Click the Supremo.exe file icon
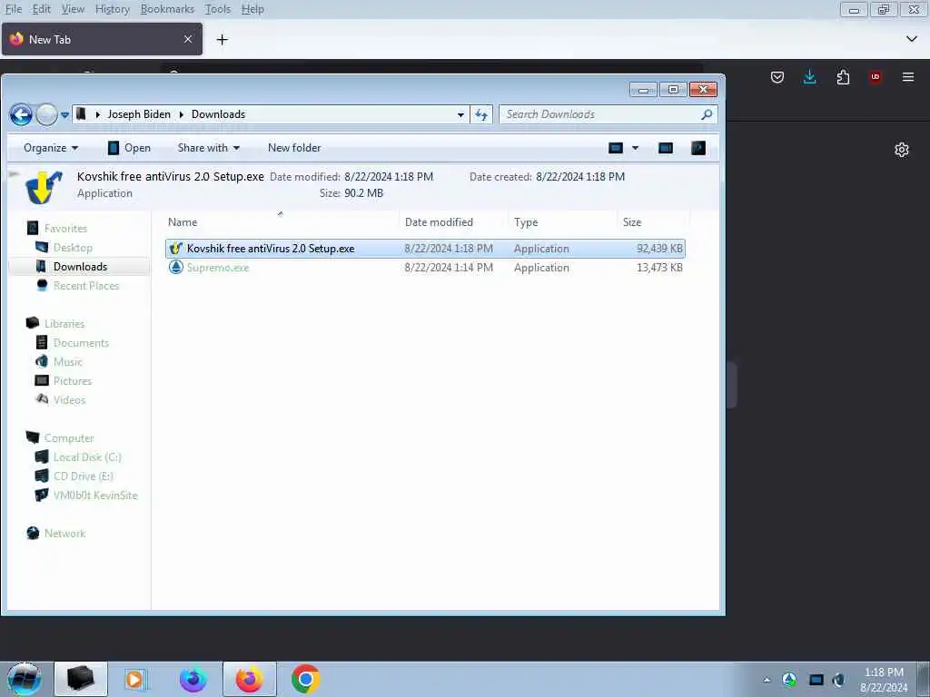Viewport: 930px width, 697px height. 175,268
